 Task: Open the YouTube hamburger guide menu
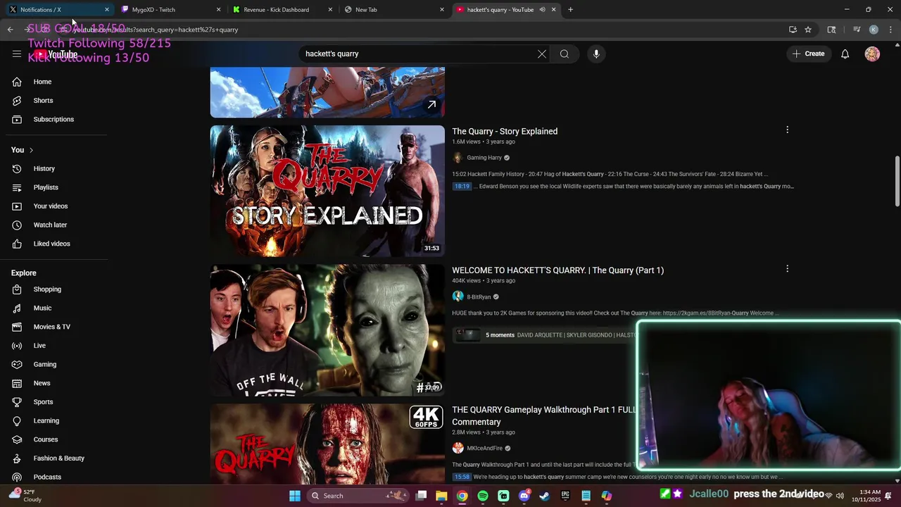[x=17, y=54]
